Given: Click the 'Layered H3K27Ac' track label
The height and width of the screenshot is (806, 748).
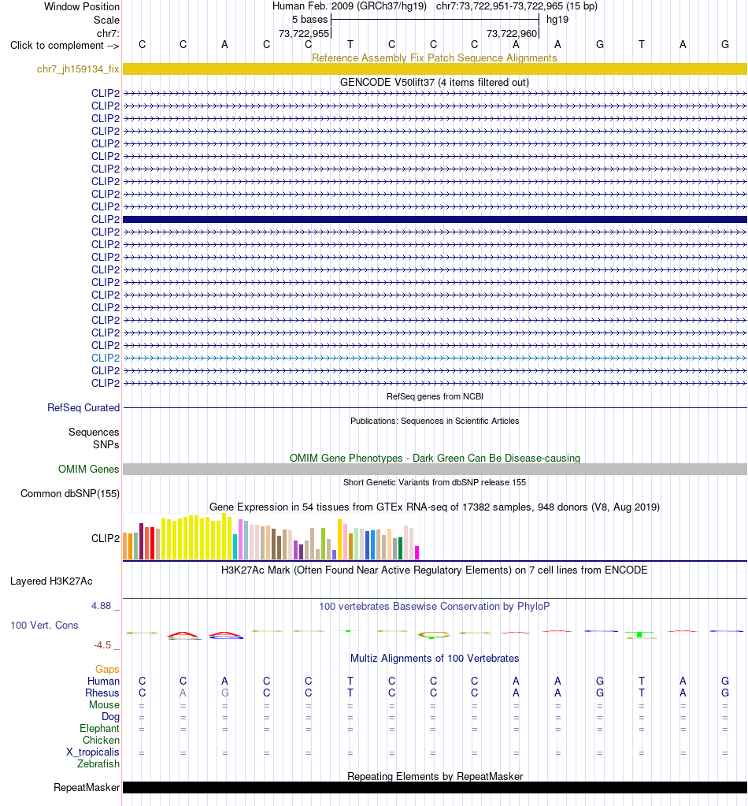Looking at the screenshot, I should click(51, 581).
